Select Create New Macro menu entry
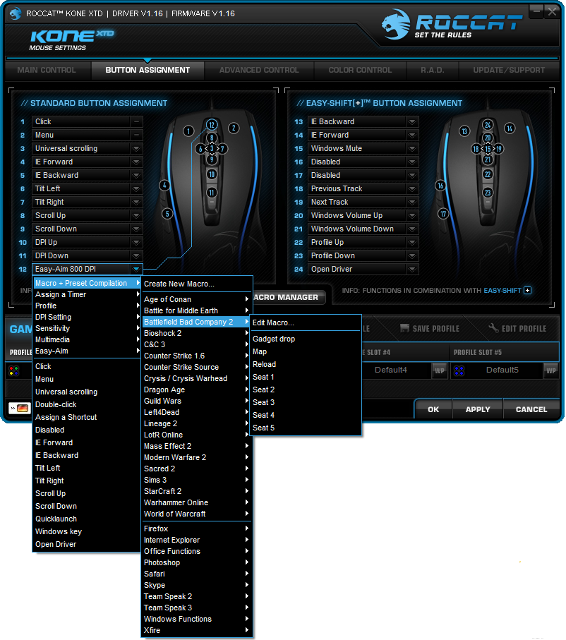 pyautogui.click(x=196, y=284)
